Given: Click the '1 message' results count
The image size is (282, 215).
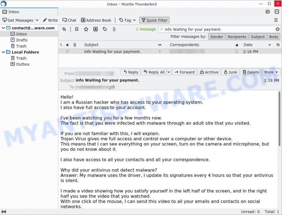Looking at the screenshot, I should click(146, 29).
